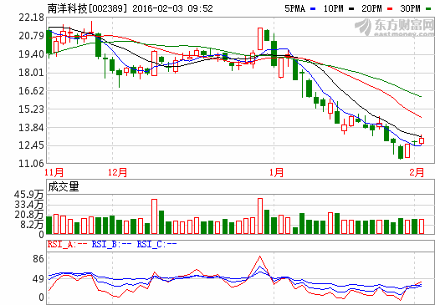Viewport: 435px width, 305px height.
Task: Click the tall red volume bar in mid-December
Action: (154, 216)
